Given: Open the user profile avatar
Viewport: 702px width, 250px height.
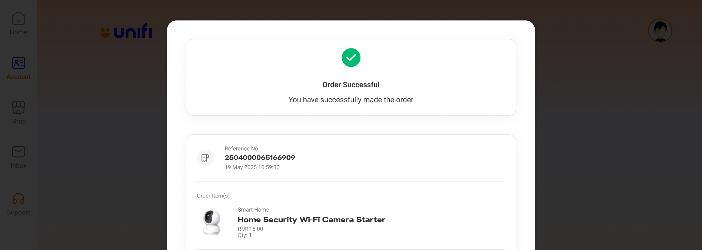Looking at the screenshot, I should [660, 31].
